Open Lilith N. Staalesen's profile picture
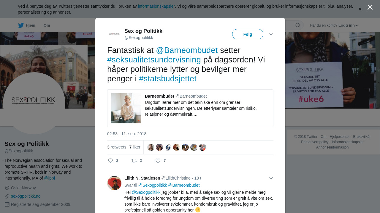Viewport: 380px width, 213px height. (x=114, y=183)
